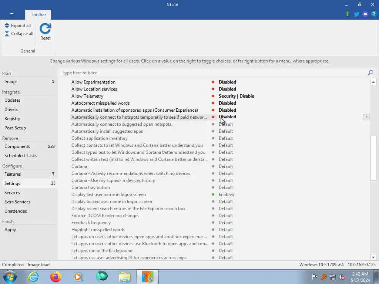
Task: Toggle Autocorrect misspelled words Disabled value
Action: point(227,103)
